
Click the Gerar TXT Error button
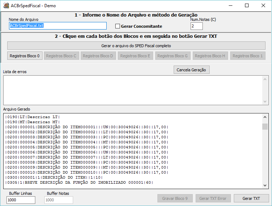[213, 198]
